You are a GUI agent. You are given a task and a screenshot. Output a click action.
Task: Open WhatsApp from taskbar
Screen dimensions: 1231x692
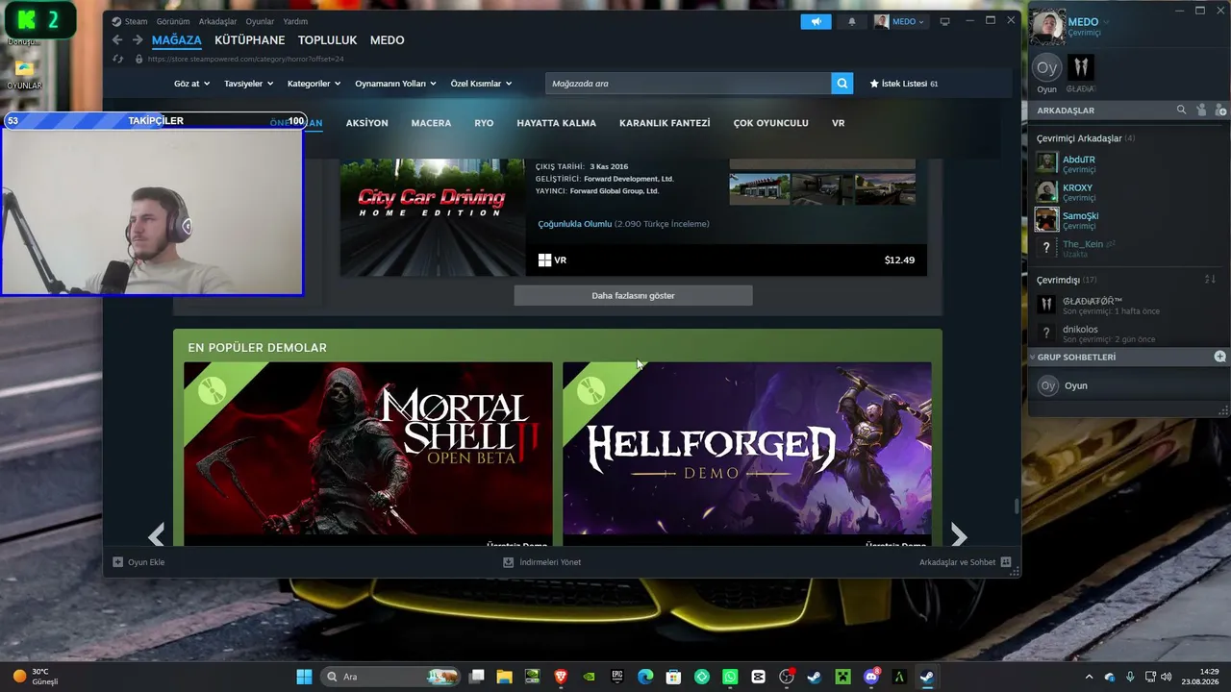[x=730, y=677]
